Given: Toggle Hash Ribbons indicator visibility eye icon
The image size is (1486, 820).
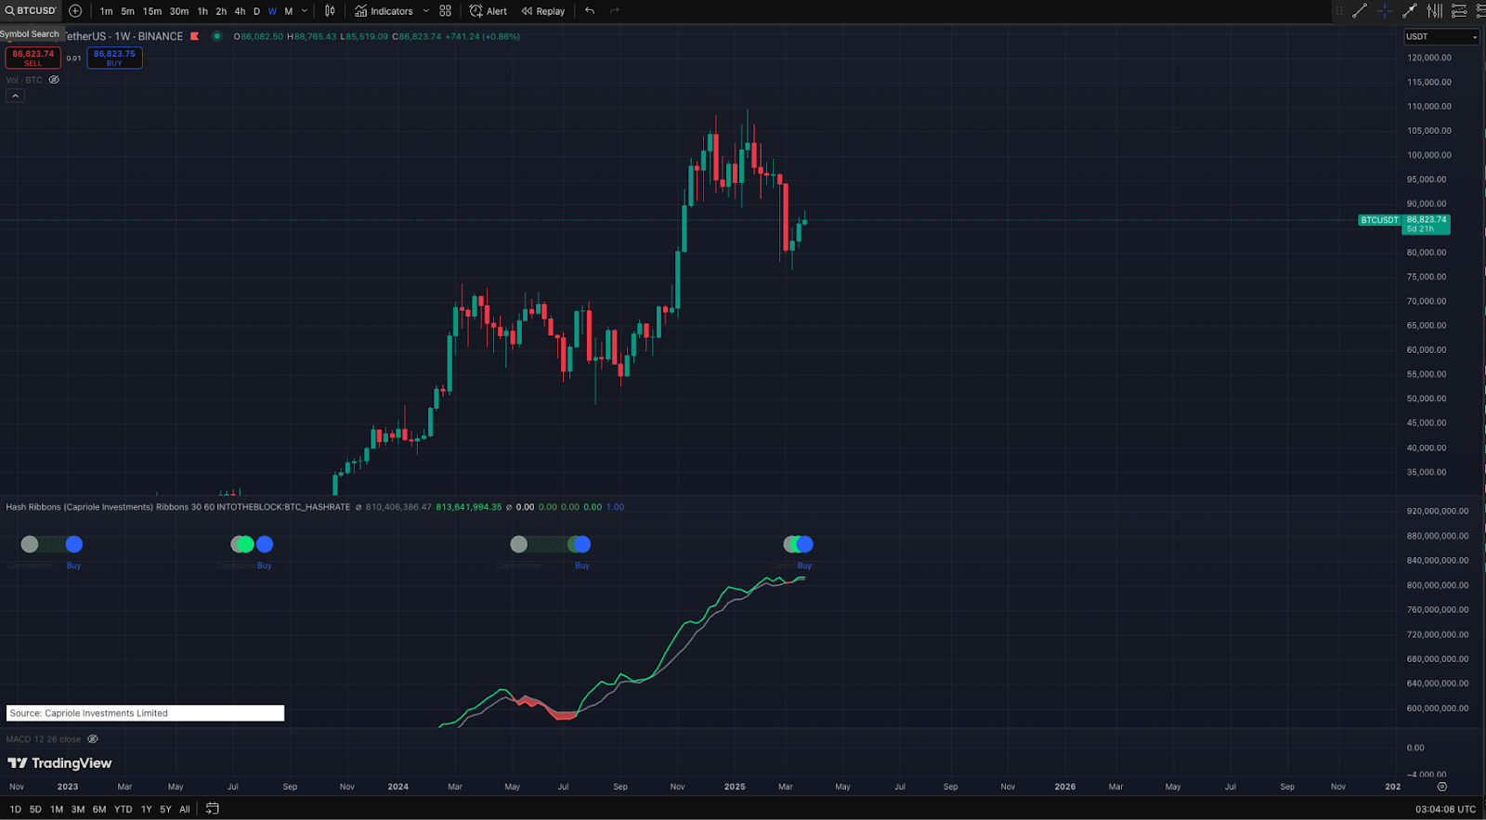Looking at the screenshot, I should coord(358,507).
